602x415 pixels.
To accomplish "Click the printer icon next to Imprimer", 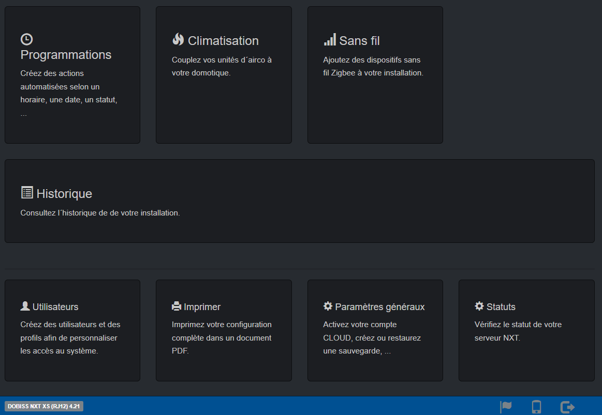I will point(177,306).
